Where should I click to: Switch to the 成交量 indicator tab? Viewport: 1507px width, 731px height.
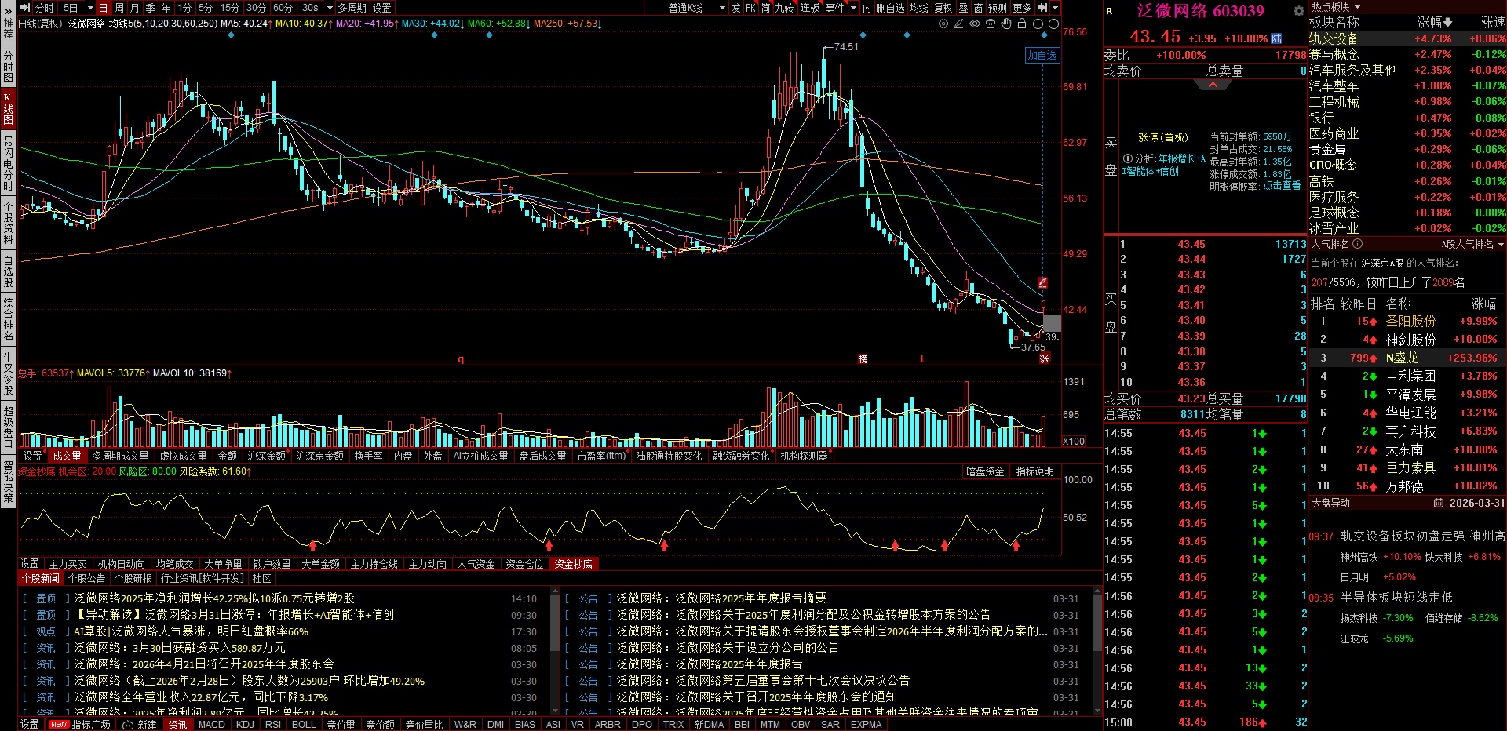click(67, 456)
